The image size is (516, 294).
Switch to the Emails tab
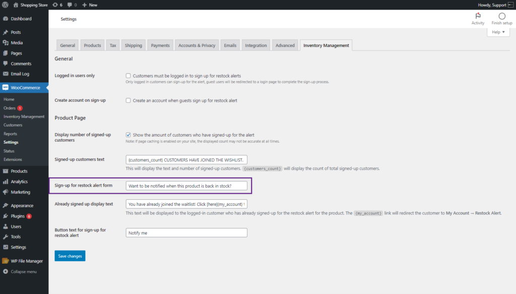click(230, 45)
